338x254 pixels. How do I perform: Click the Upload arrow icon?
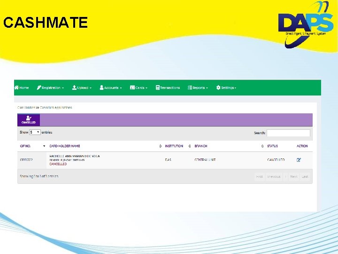click(74, 87)
